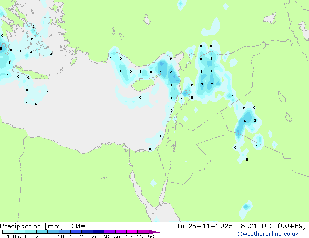Choose the 40–45 mm magenta legend swatch

pos(132,232)
